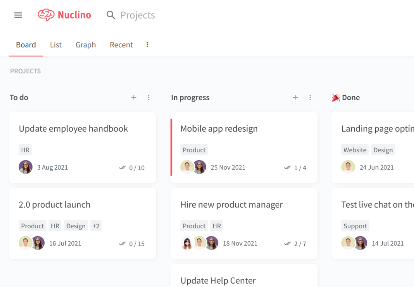Click the Done column party icon
Screen dimensions: 414x287
pos(336,97)
